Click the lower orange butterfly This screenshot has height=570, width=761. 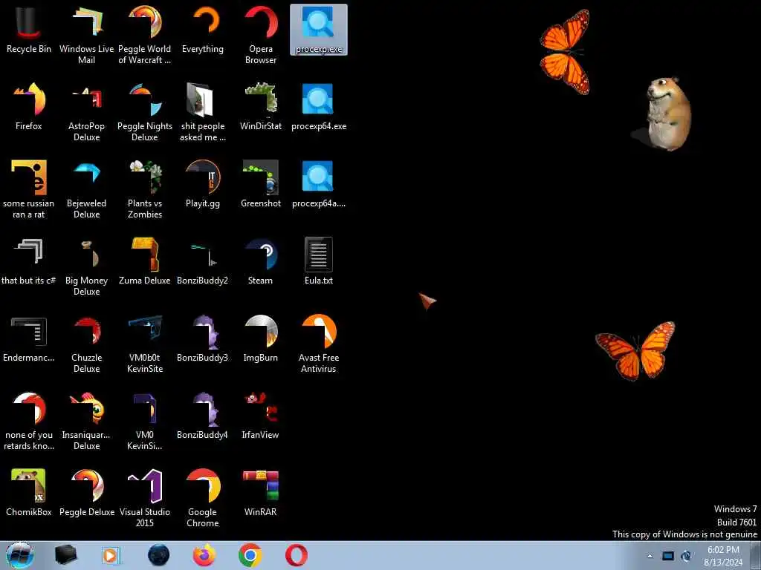[x=635, y=350]
